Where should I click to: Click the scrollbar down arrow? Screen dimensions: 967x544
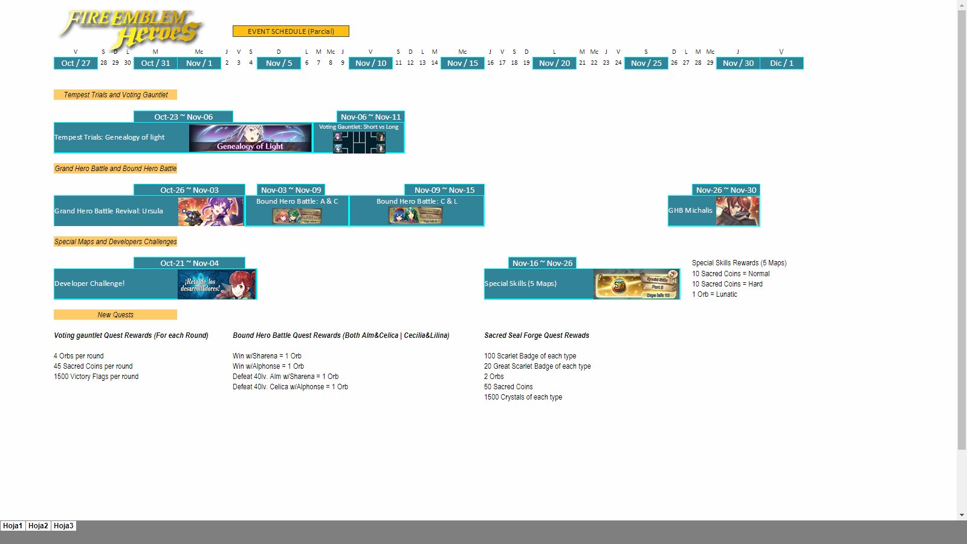coord(962,515)
